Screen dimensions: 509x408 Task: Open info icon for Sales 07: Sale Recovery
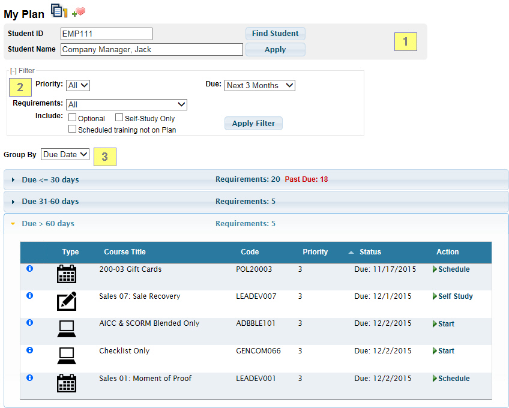pyautogui.click(x=30, y=295)
